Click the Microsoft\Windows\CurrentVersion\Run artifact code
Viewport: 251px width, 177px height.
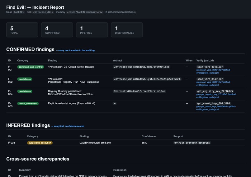[x=139, y=91]
